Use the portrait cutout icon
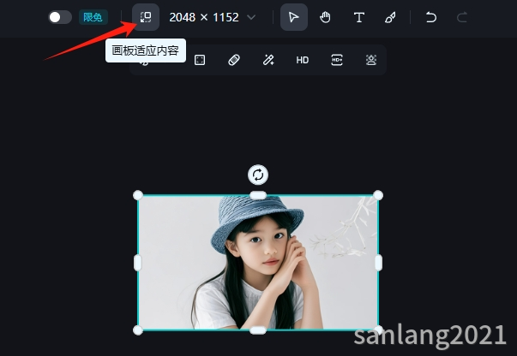 (x=371, y=60)
